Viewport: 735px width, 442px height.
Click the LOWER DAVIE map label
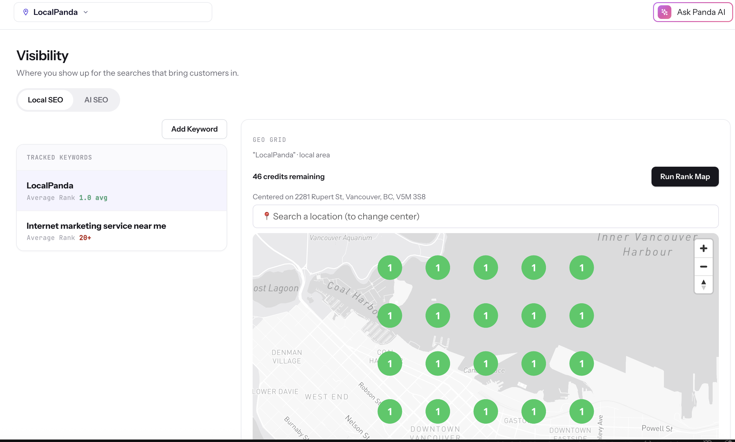tap(276, 392)
